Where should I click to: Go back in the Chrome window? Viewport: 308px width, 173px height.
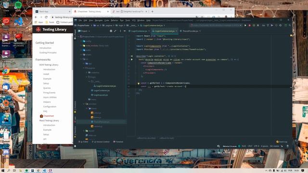36,17
